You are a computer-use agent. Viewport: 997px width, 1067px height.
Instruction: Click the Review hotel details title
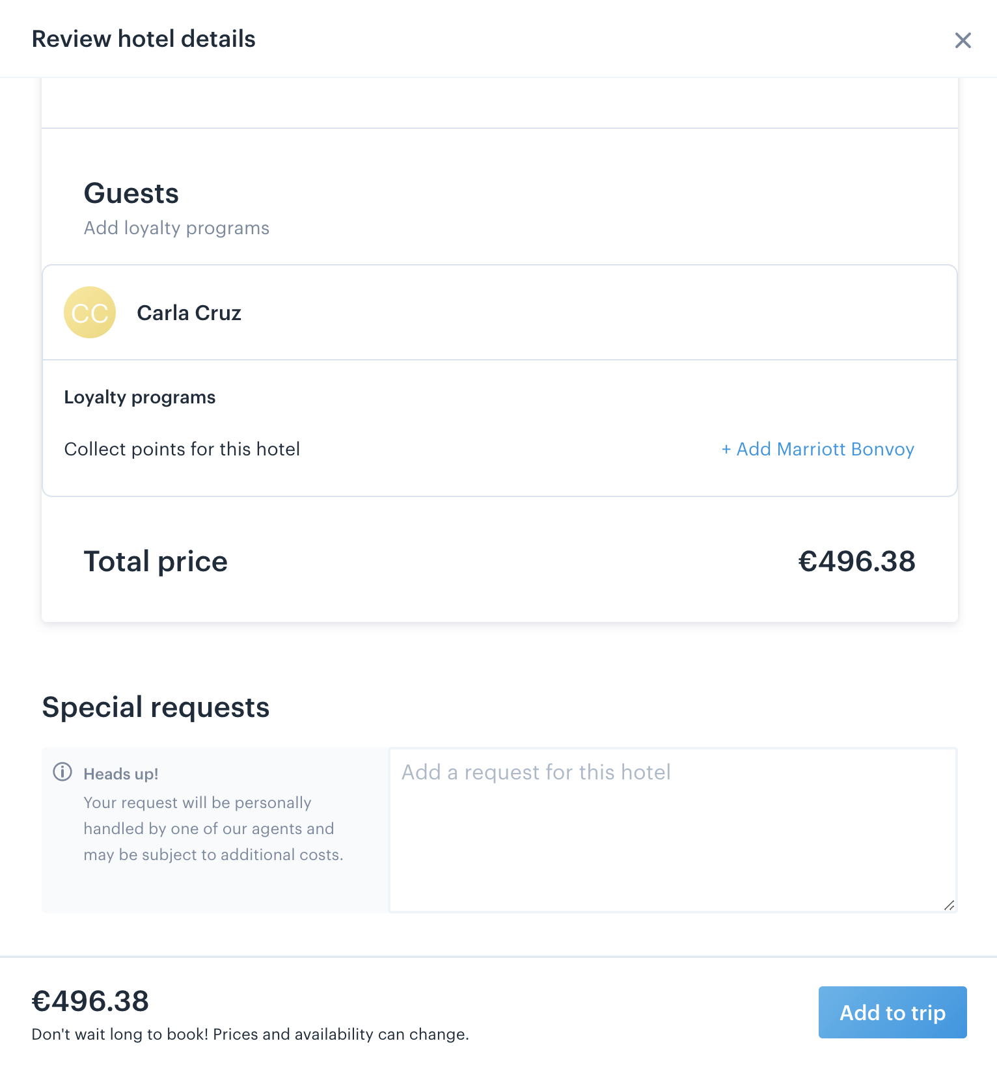pos(144,39)
